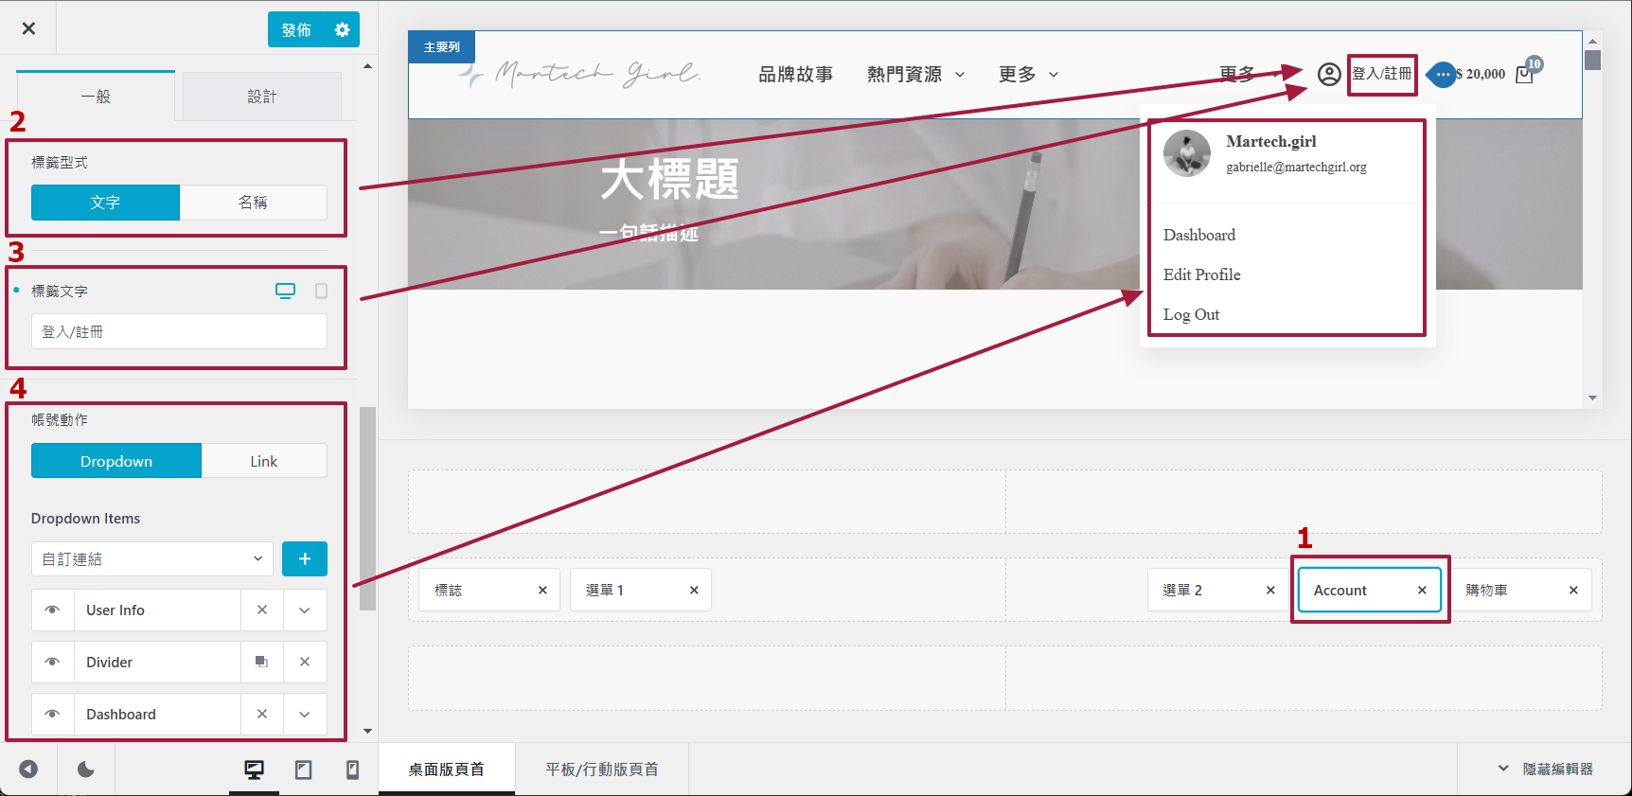Select 名稱 label type
This screenshot has width=1632, height=796.
pos(253,203)
